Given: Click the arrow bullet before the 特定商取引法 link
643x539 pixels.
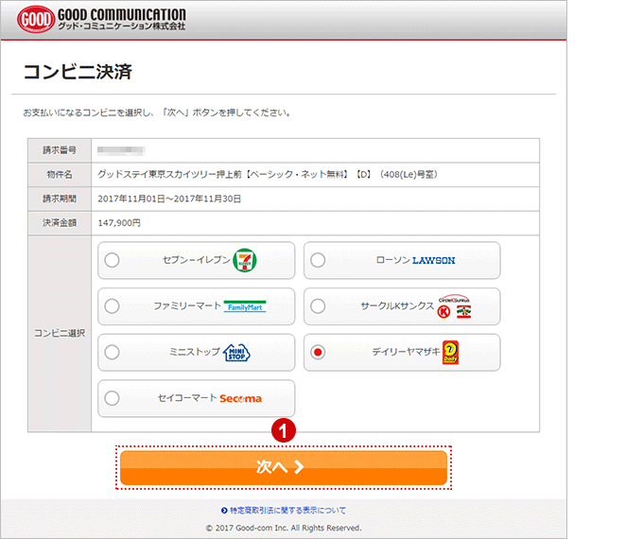Looking at the screenshot, I should pos(223,511).
